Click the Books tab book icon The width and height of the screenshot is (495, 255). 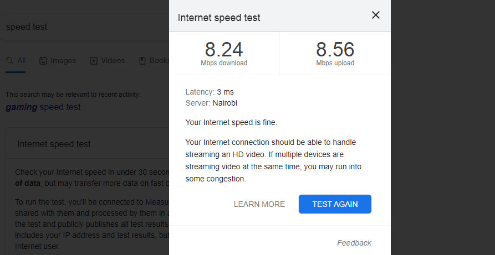click(x=142, y=61)
